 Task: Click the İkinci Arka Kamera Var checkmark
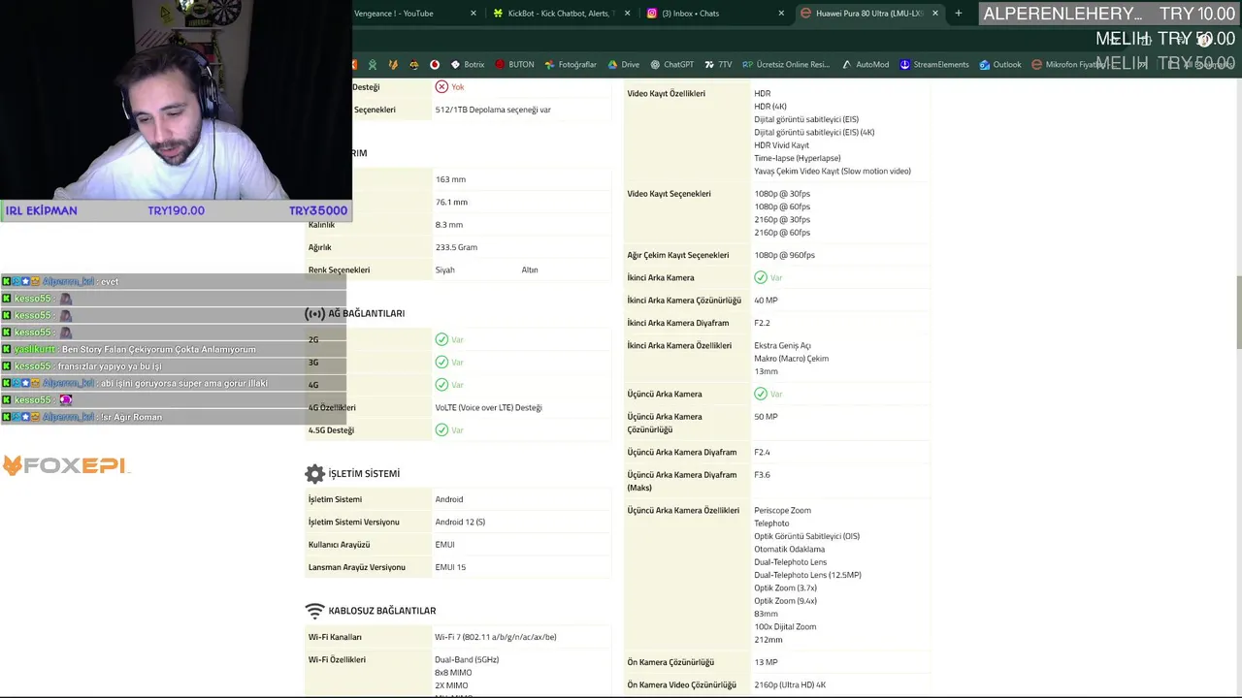(761, 277)
